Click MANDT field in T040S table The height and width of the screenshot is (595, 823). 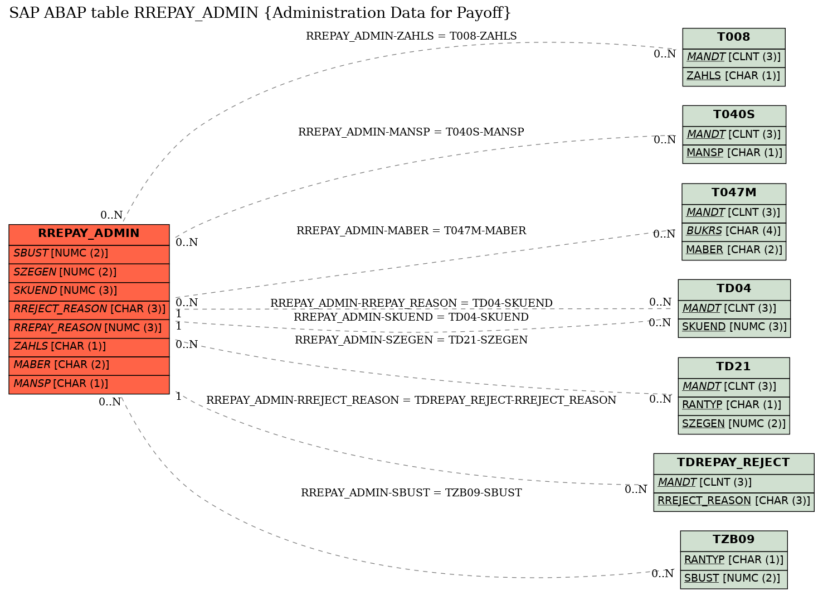point(734,135)
